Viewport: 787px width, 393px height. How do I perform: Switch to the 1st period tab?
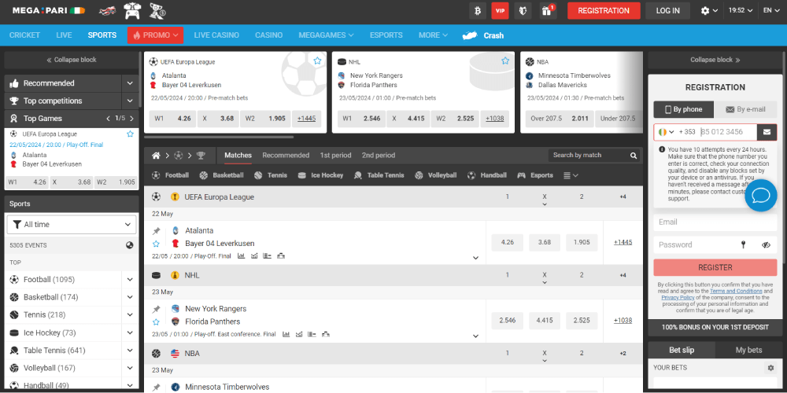coord(335,156)
